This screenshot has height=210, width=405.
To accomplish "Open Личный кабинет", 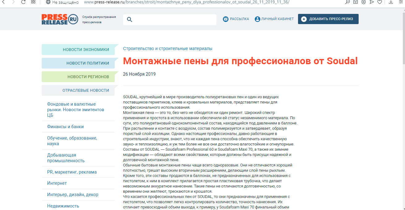I will click(277, 19).
